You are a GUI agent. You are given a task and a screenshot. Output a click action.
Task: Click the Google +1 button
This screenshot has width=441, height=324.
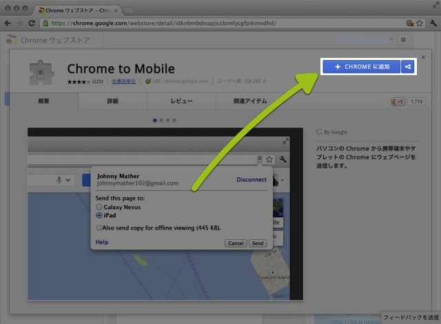398,101
